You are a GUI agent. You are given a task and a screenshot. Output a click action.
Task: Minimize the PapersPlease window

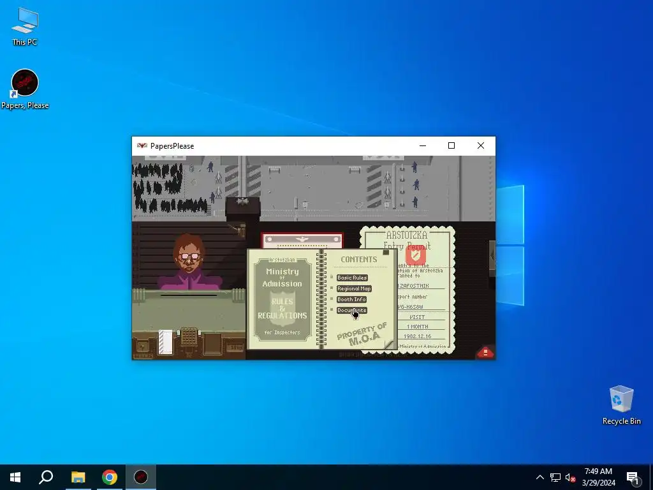[423, 146]
